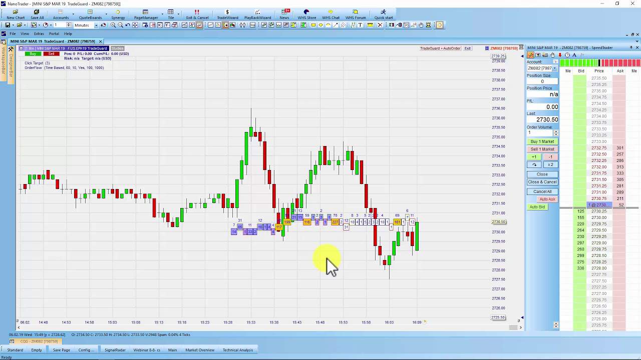Open the Extras menu
The image size is (641, 360).
tap(39, 33)
